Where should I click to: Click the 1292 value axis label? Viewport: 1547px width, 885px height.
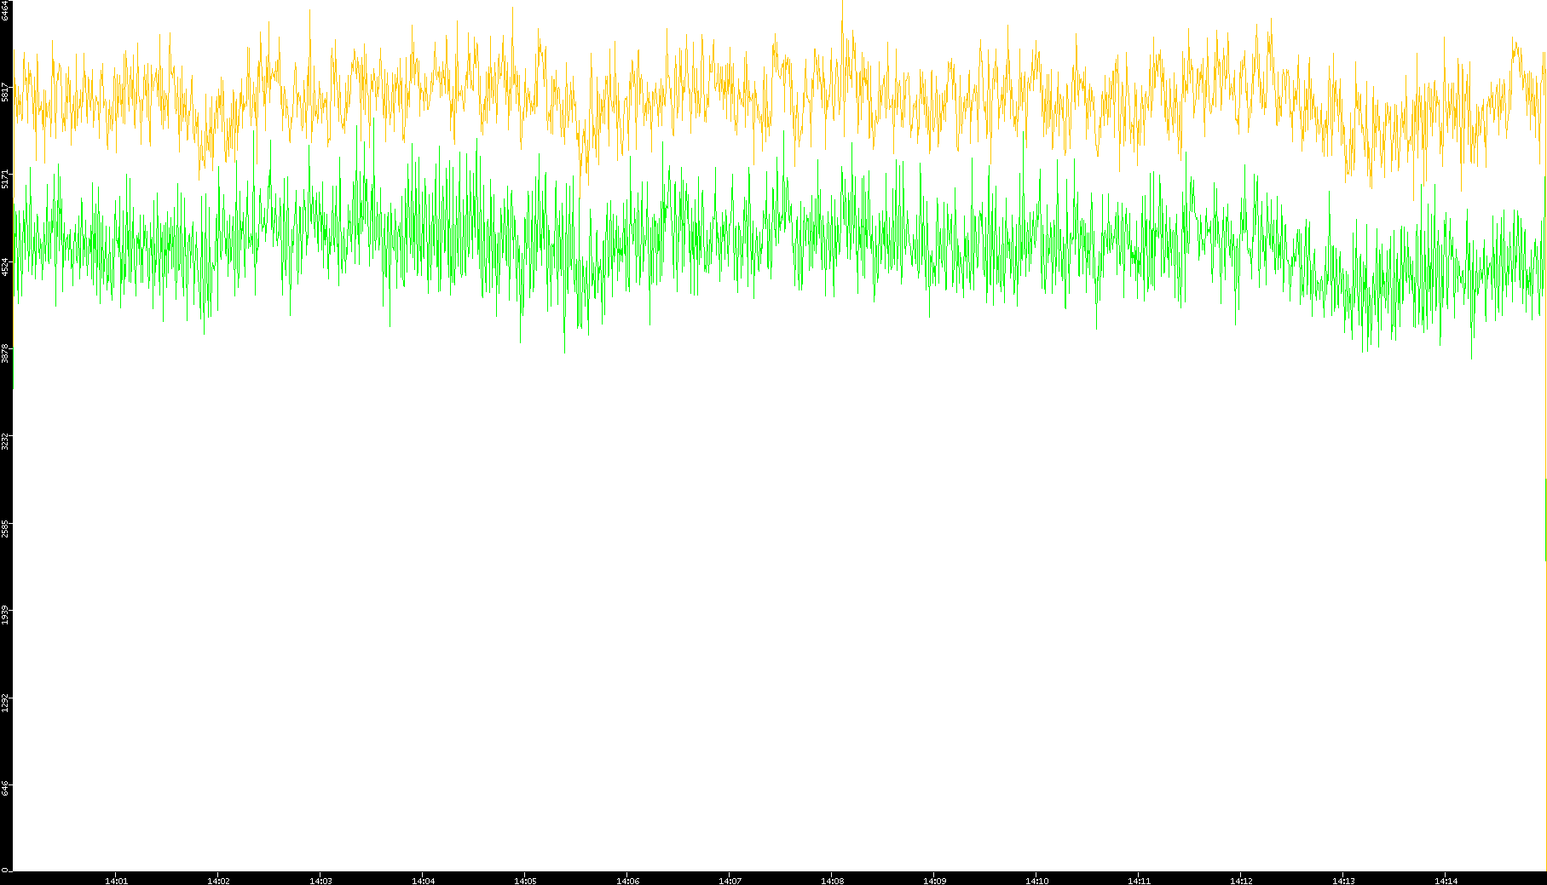coord(6,703)
